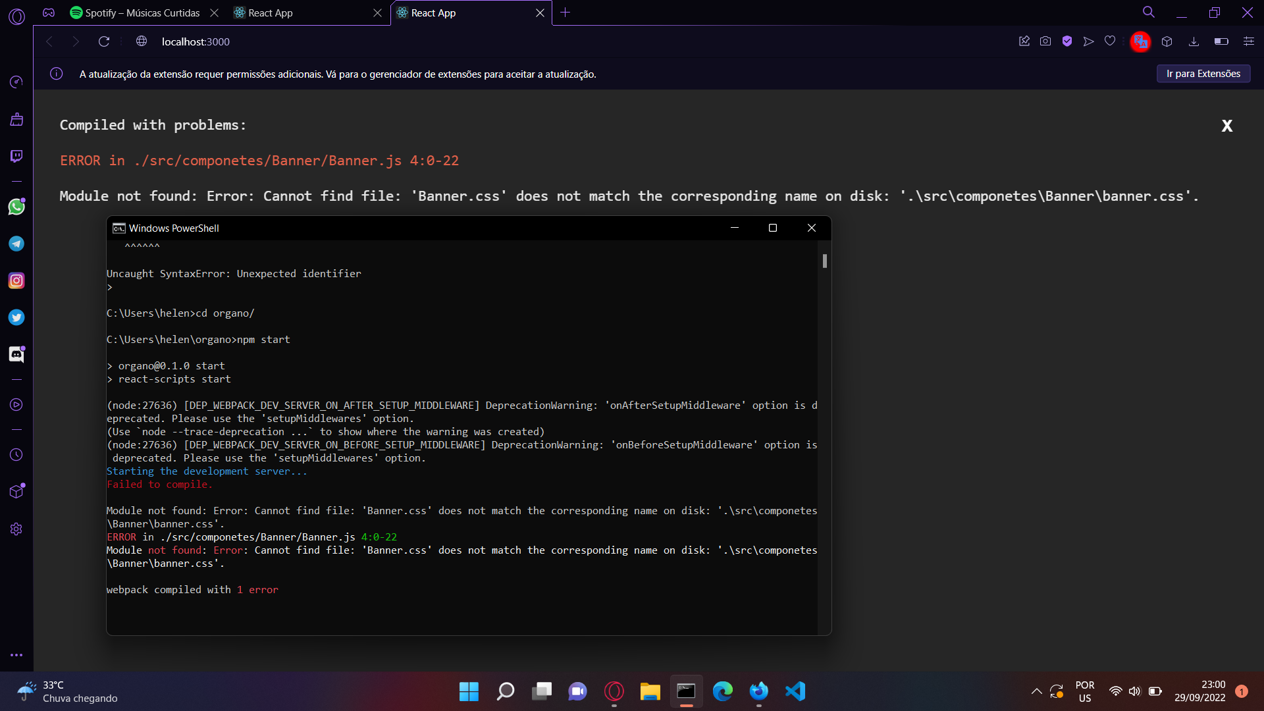The image size is (1264, 711).
Task: Open the GX Corner gamepad icon
Action: [x=49, y=13]
